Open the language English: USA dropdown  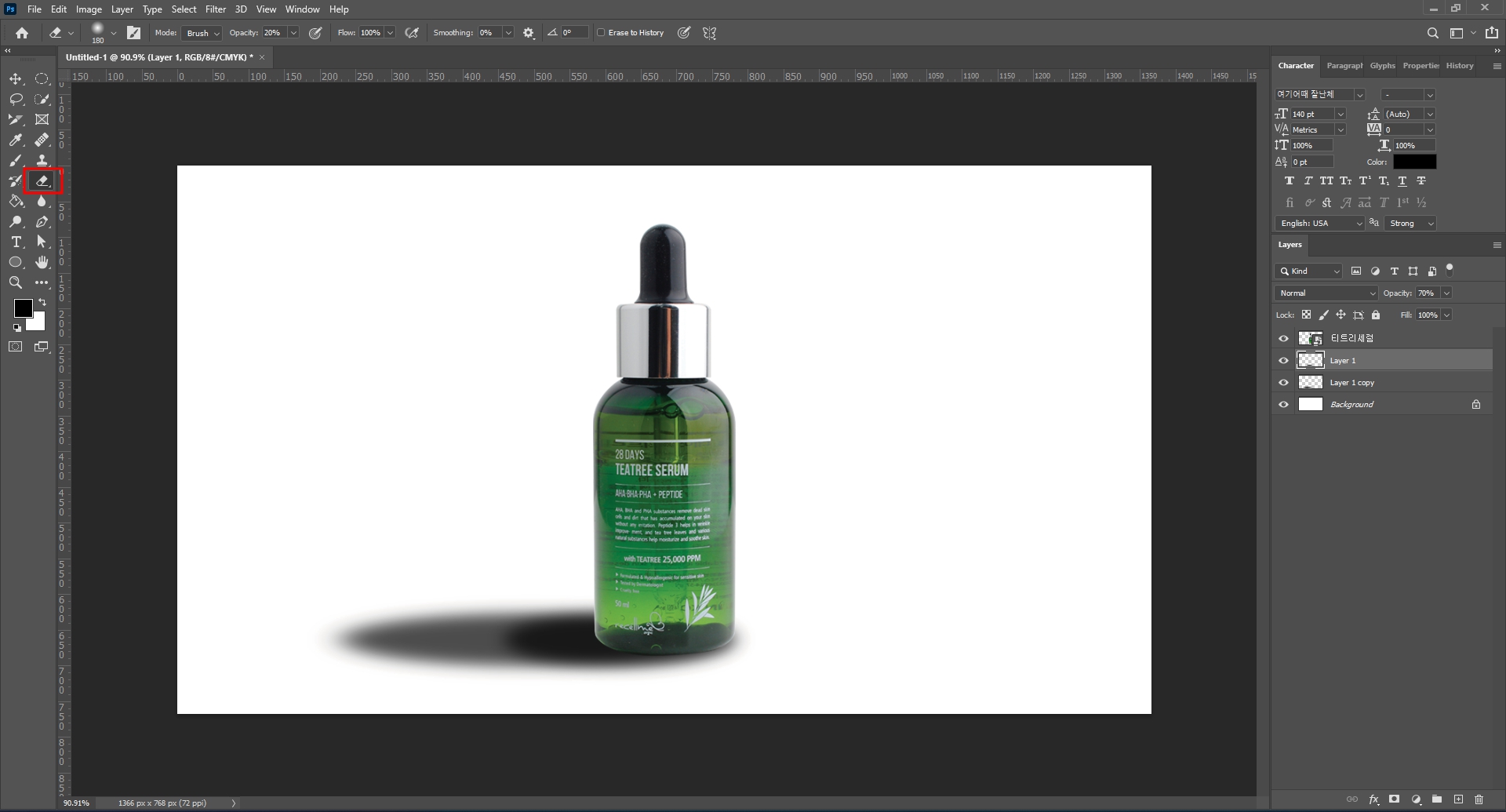tap(1320, 224)
